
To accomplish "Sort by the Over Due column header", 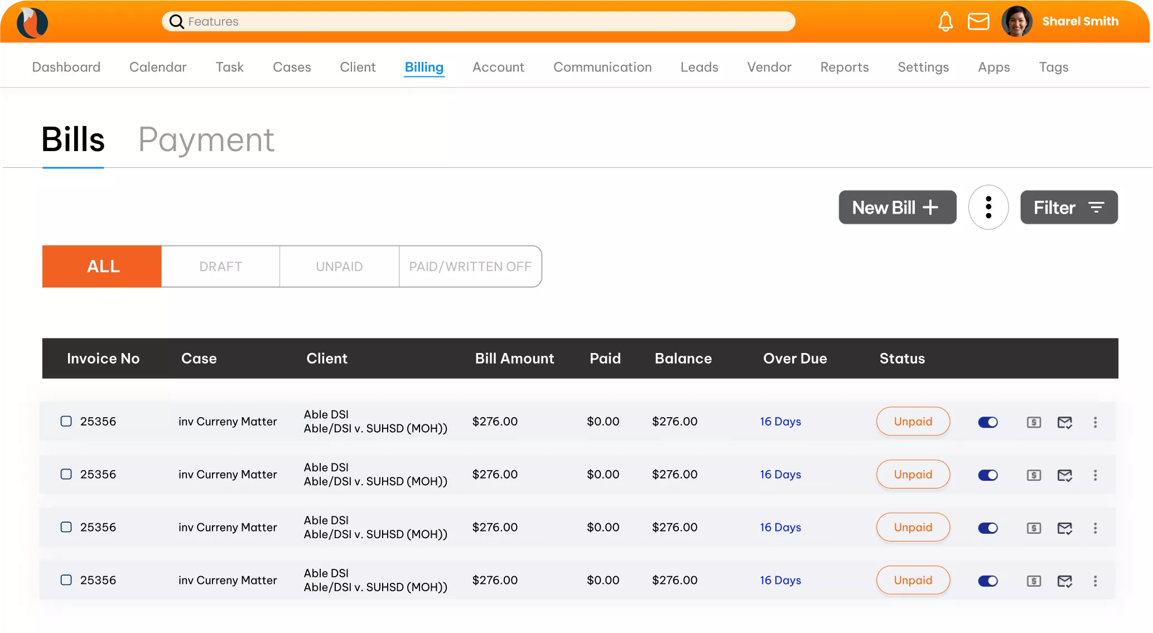I will [795, 359].
